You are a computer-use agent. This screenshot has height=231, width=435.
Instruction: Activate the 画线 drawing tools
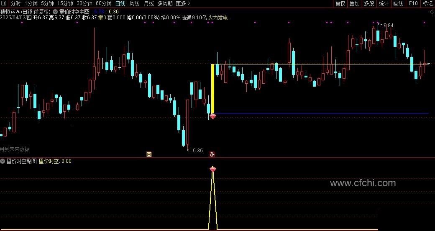pyautogui.click(x=398, y=3)
